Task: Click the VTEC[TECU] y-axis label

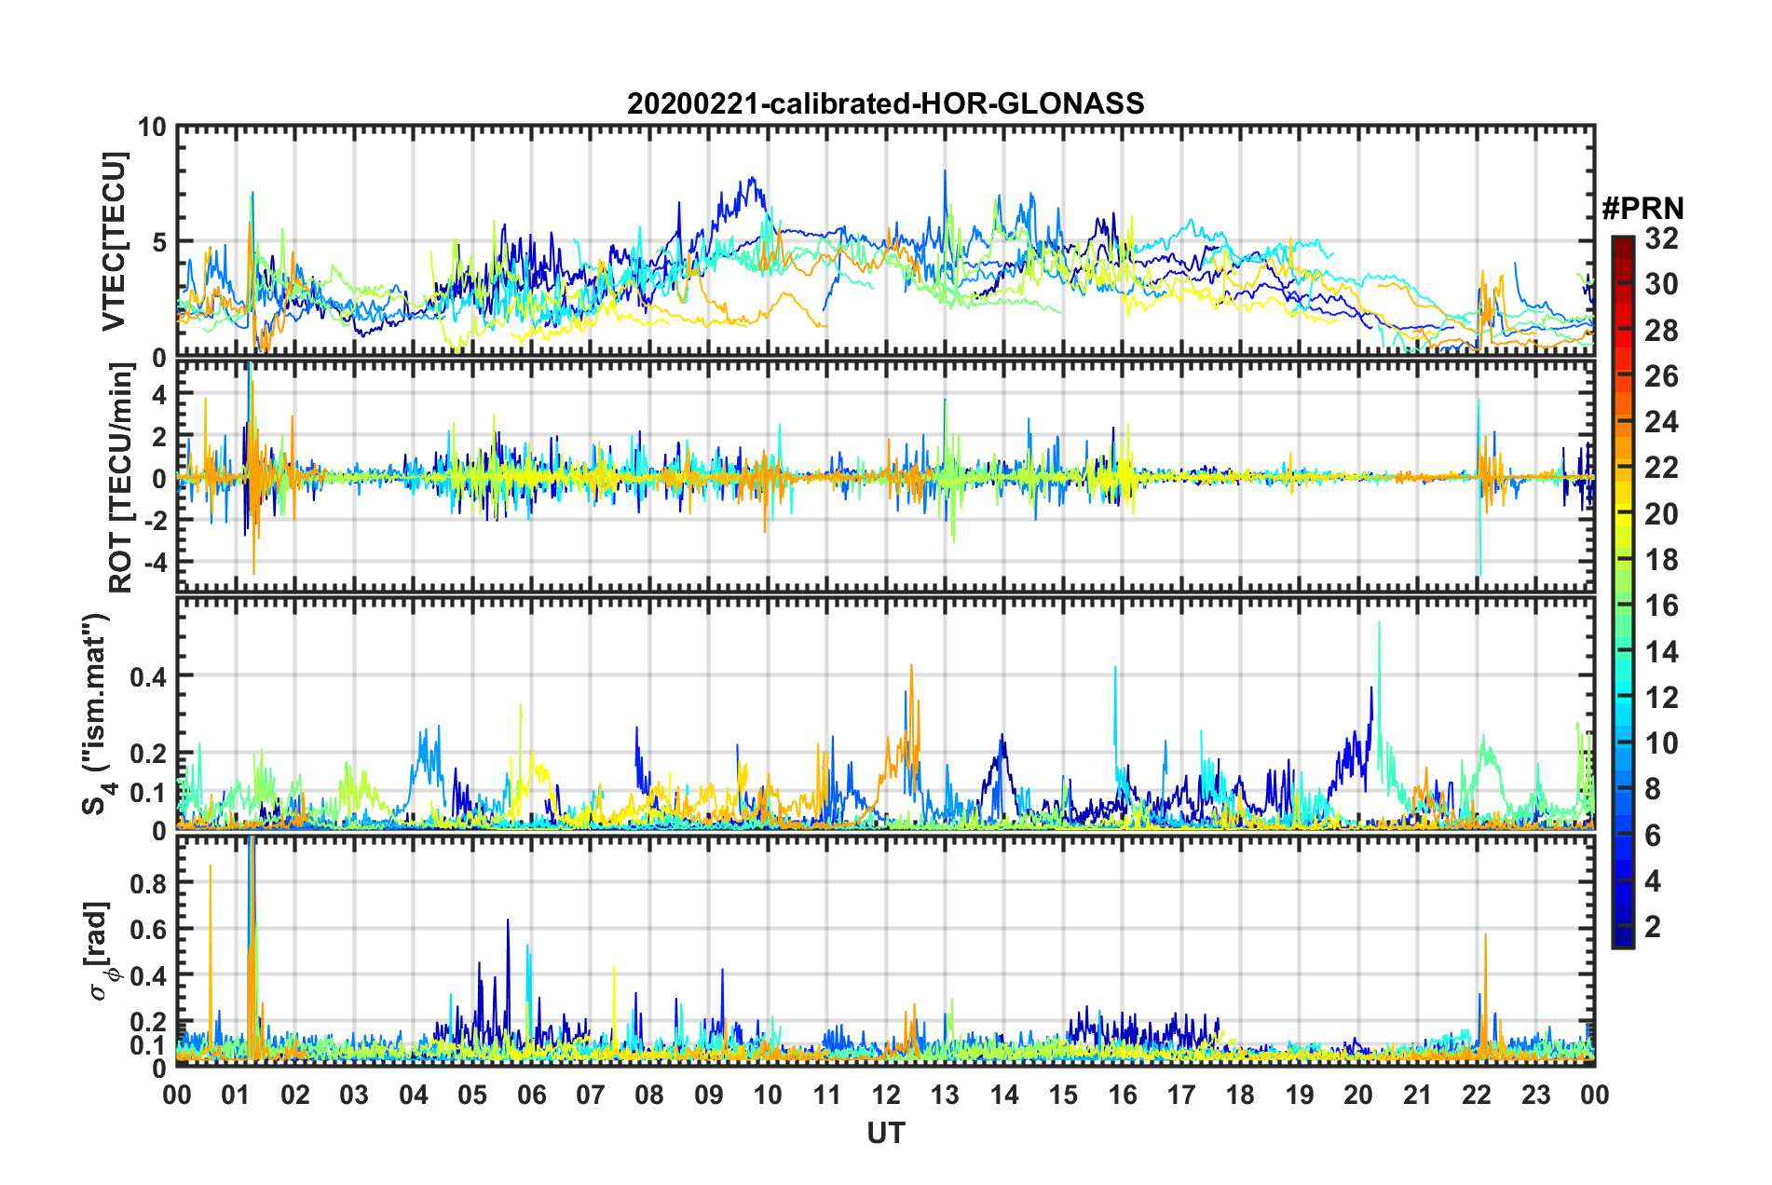Action: coord(114,241)
